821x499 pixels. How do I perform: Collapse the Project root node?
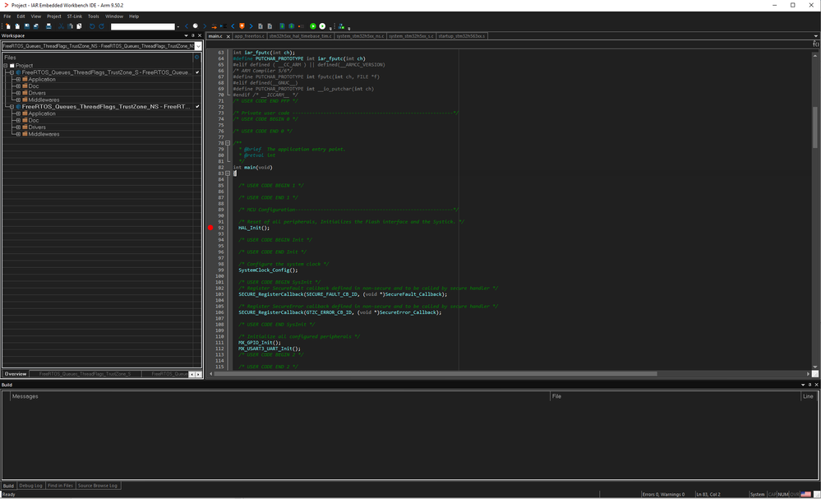click(x=6, y=66)
